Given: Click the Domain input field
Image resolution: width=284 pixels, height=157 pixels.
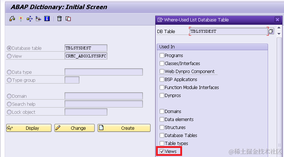Looking at the screenshot, I should [x=104, y=96].
